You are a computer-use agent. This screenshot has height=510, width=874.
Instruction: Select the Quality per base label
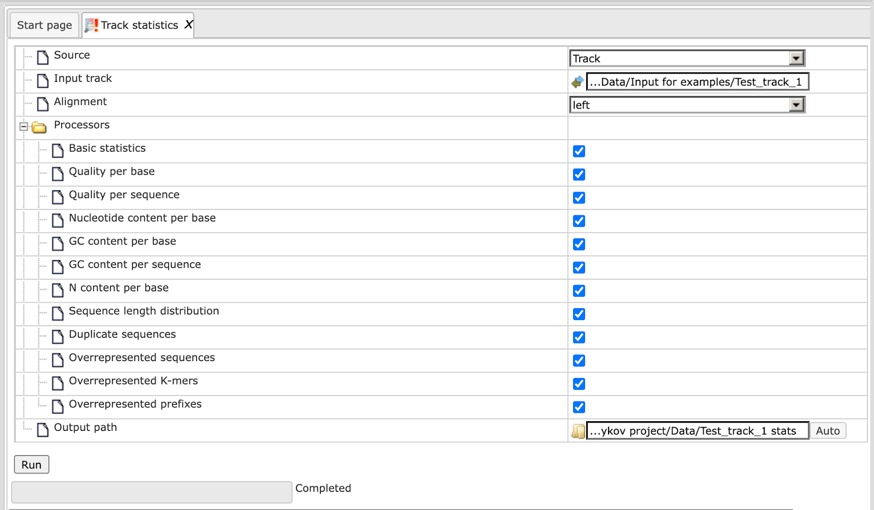tap(112, 172)
